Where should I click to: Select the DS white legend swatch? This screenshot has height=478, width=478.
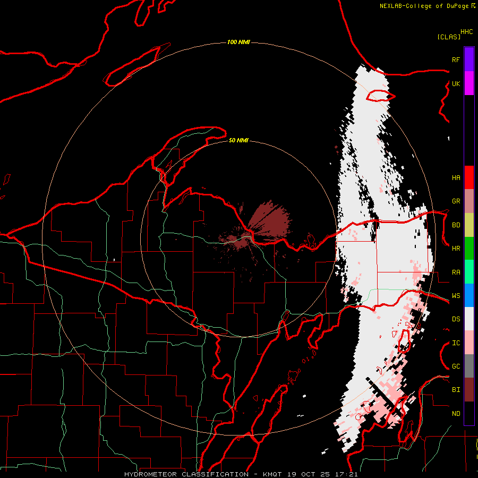click(469, 319)
